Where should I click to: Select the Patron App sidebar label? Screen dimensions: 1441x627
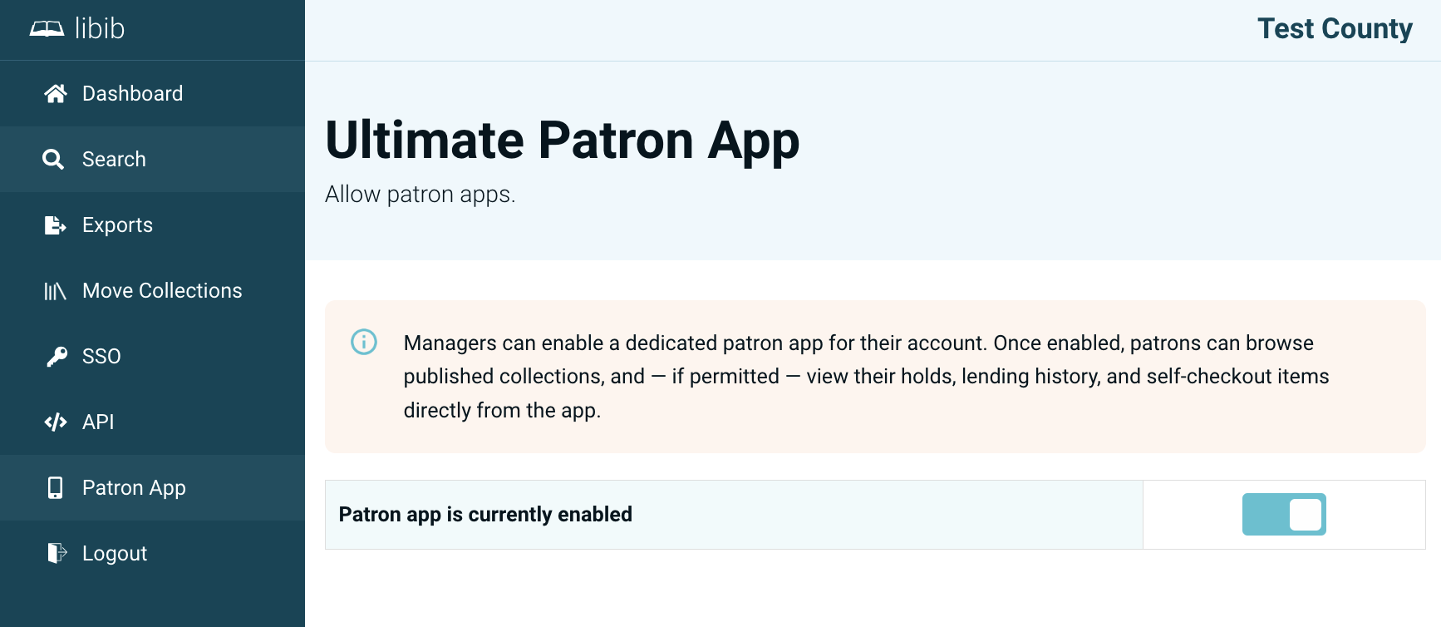click(134, 488)
